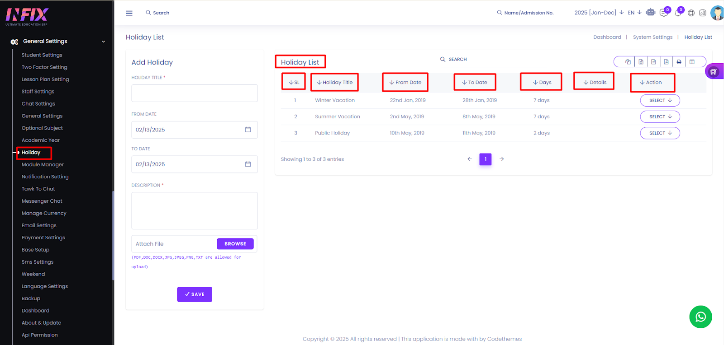Image resolution: width=724 pixels, height=345 pixels.
Task: Open the From Date calendar icon
Action: pos(248,130)
